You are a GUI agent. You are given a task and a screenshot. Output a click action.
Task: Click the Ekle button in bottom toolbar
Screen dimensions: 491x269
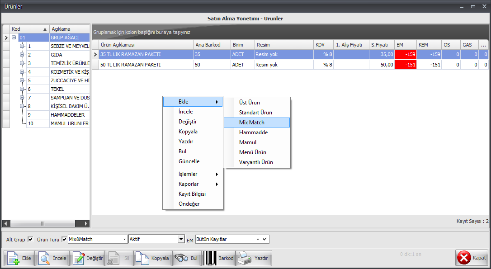pyautogui.click(x=19, y=258)
